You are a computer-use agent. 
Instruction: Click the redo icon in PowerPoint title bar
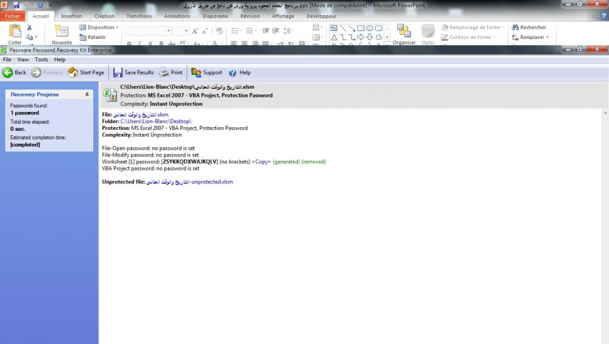coord(40,5)
